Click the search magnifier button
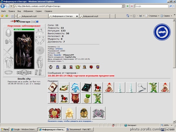This screenshot has height=132, width=176. point(171,6)
